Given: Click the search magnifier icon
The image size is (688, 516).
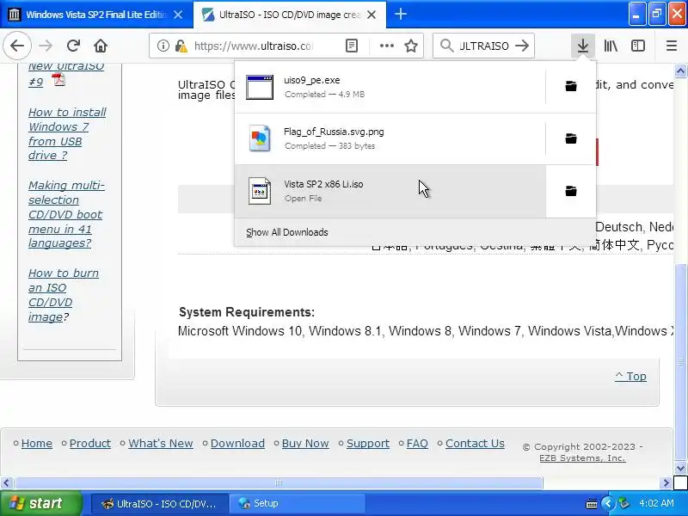Looking at the screenshot, I should (446, 46).
